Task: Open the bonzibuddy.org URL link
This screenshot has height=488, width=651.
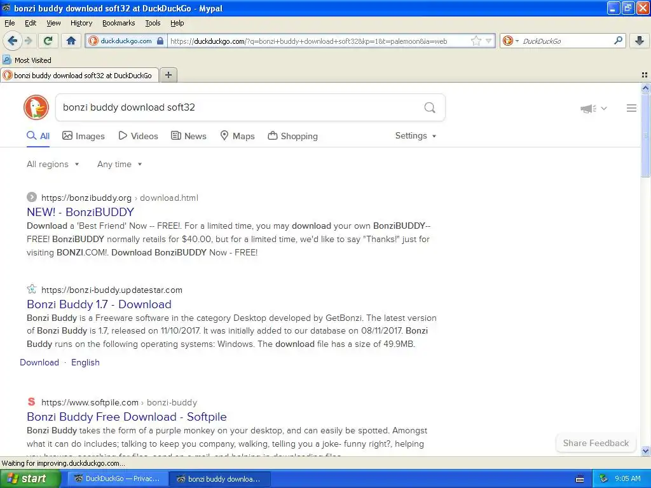Action: coord(120,198)
